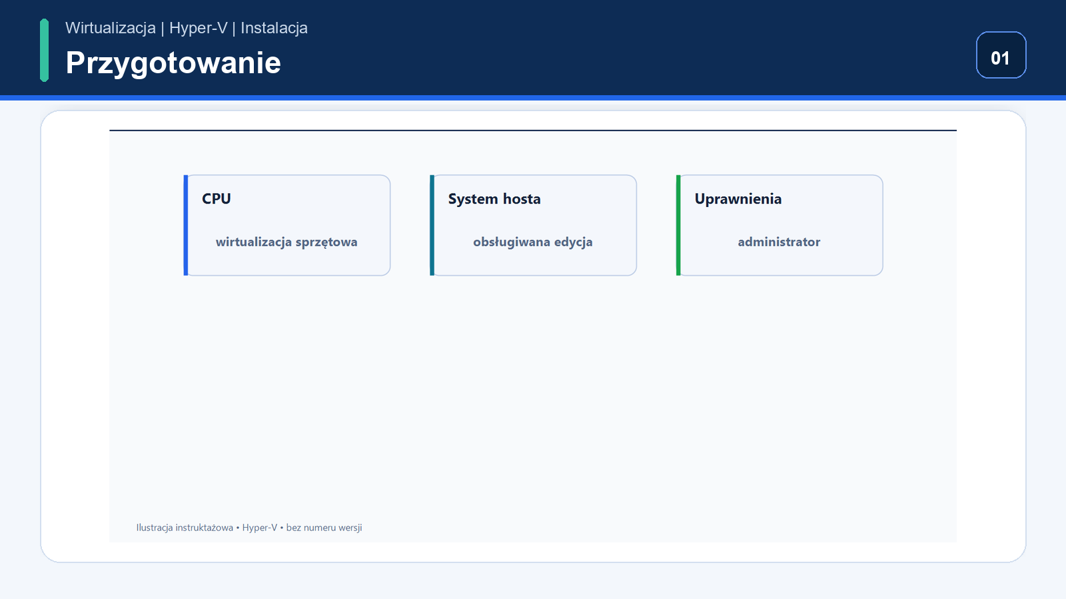Click the text administrator

coord(779,242)
